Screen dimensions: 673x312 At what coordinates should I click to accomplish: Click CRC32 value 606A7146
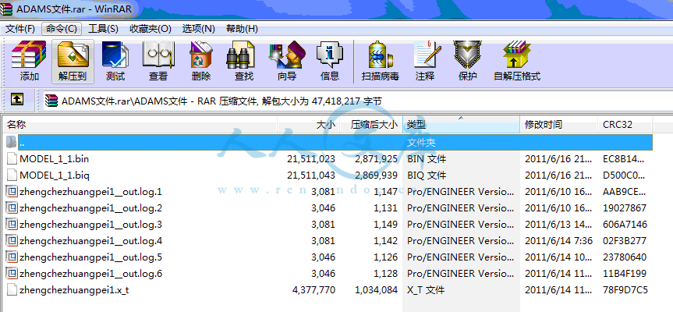pos(625,224)
